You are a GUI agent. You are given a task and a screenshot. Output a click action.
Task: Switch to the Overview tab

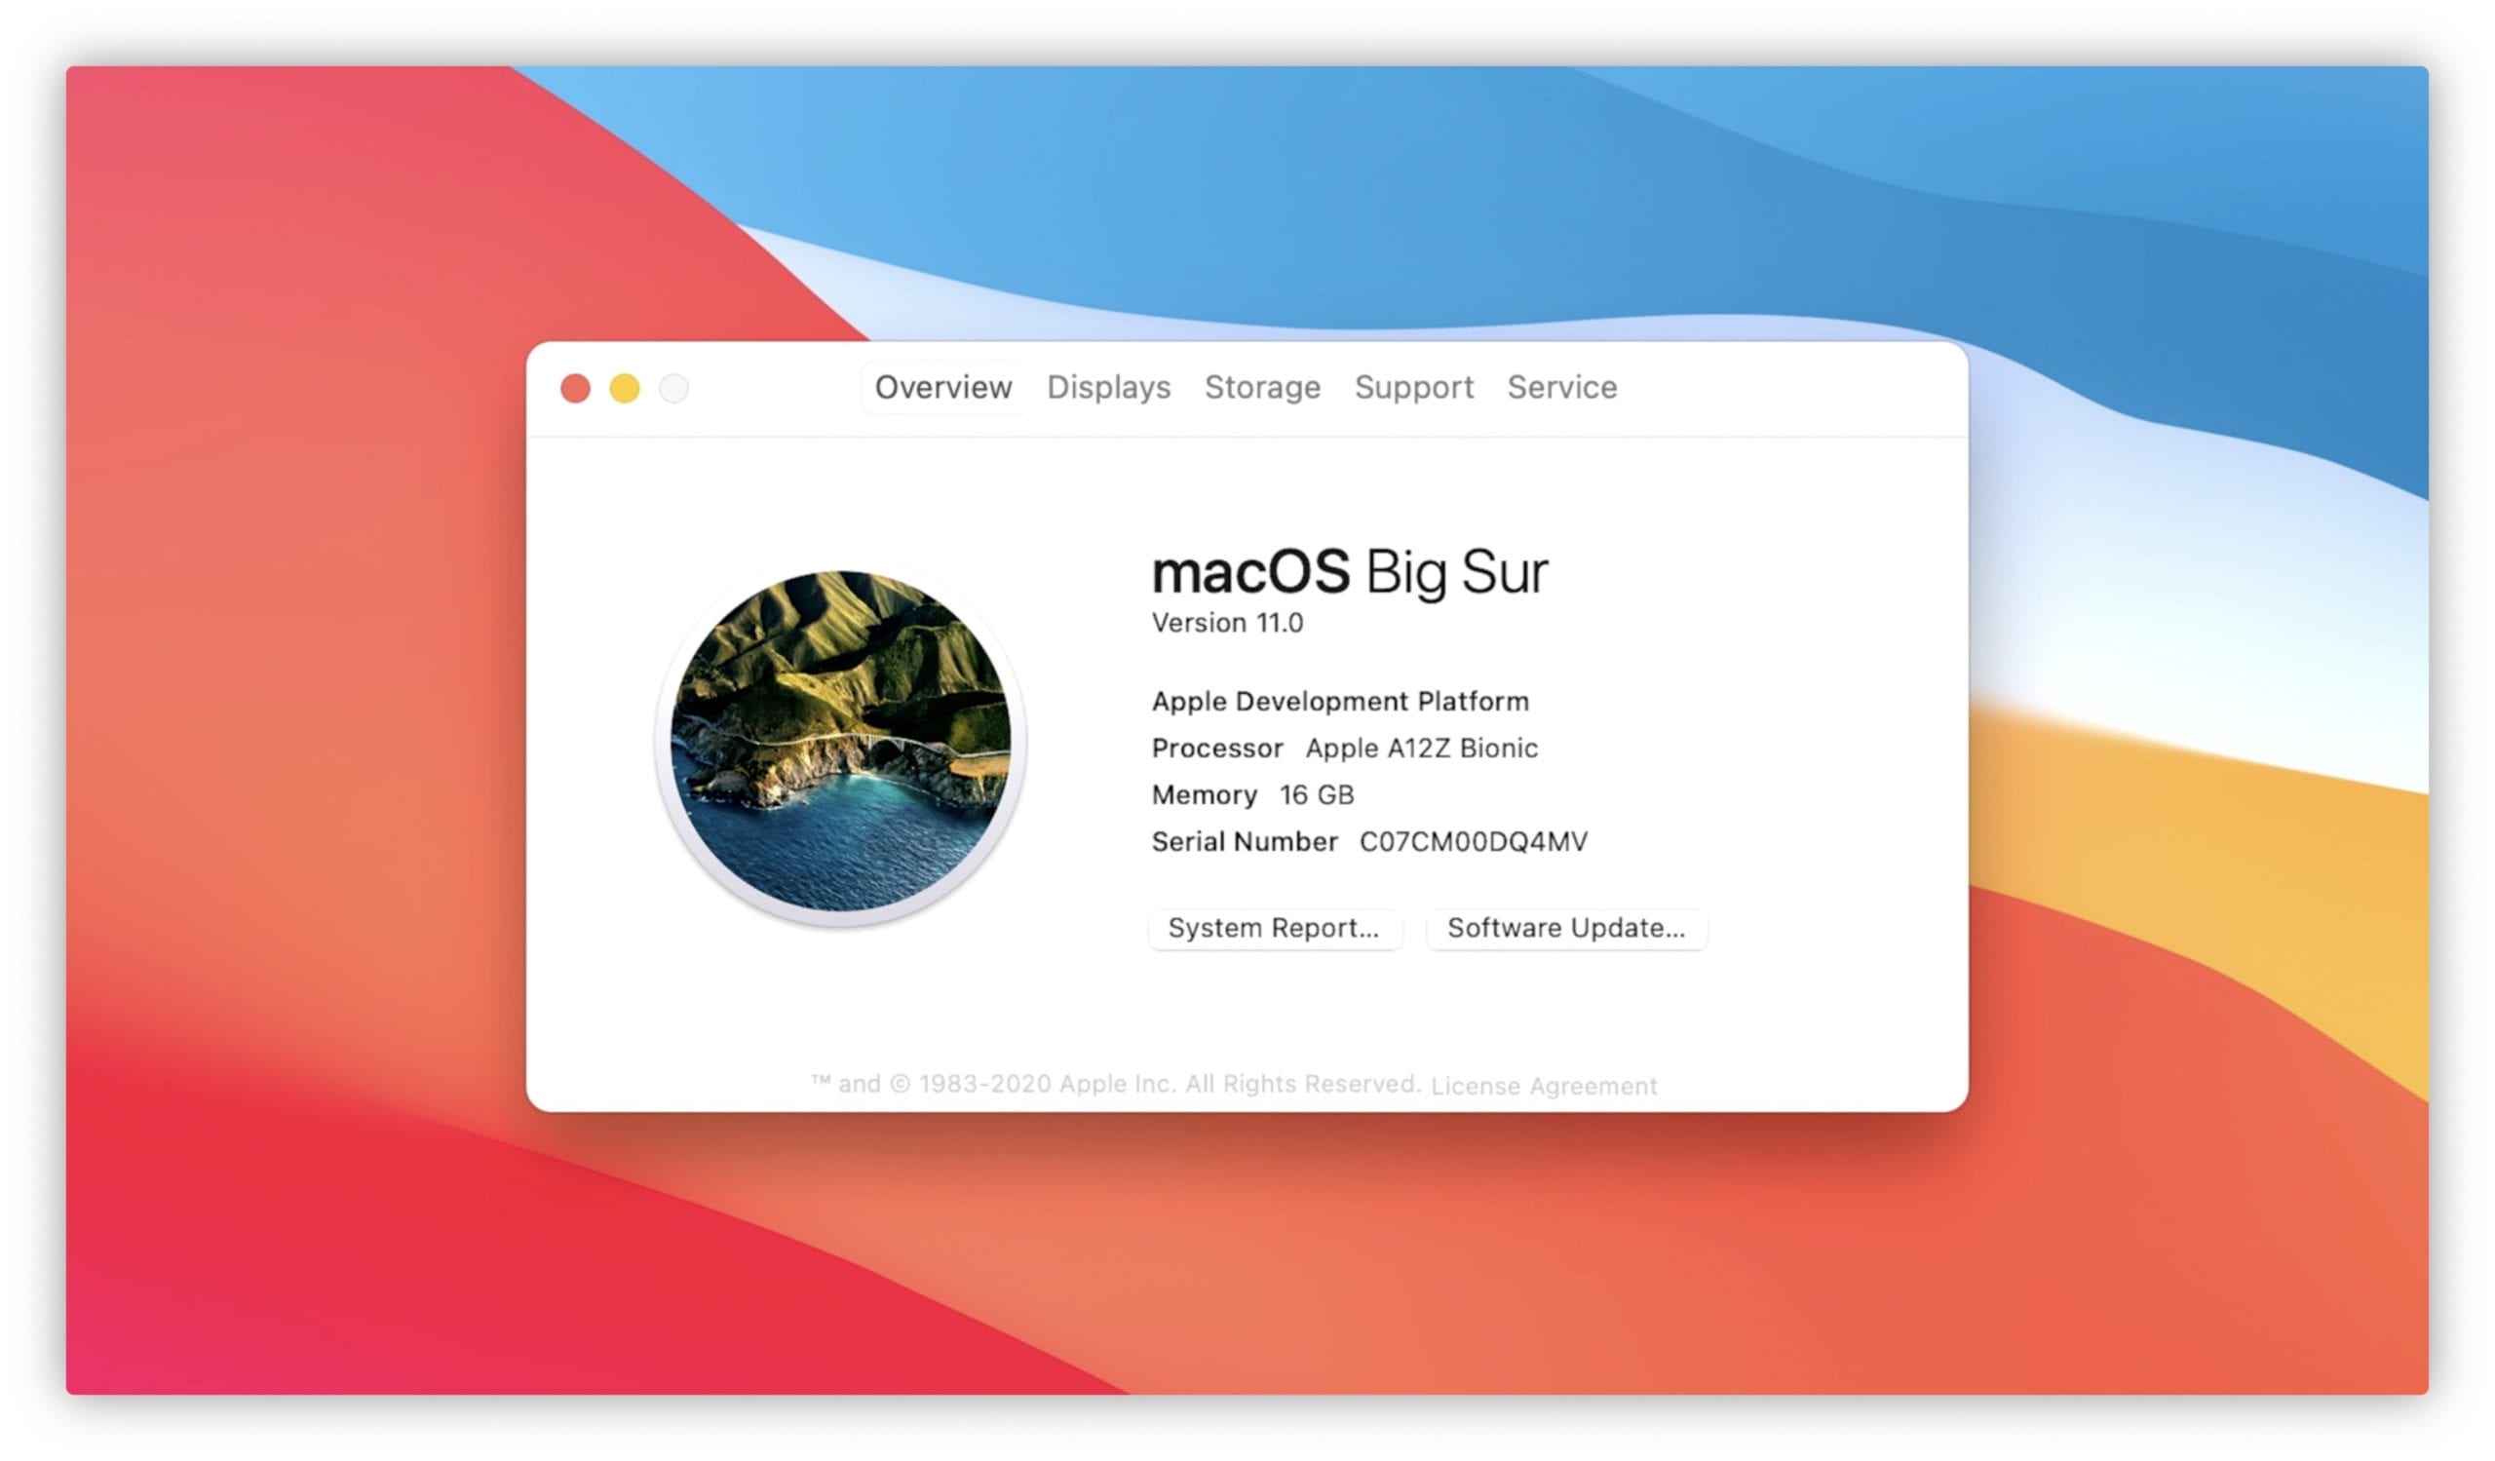tap(942, 387)
